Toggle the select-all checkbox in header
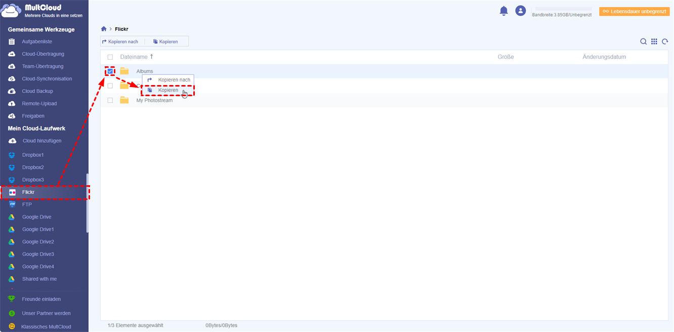 click(110, 57)
